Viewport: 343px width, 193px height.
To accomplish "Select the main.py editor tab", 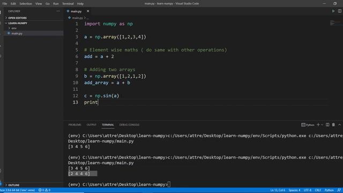I will (x=76, y=11).
